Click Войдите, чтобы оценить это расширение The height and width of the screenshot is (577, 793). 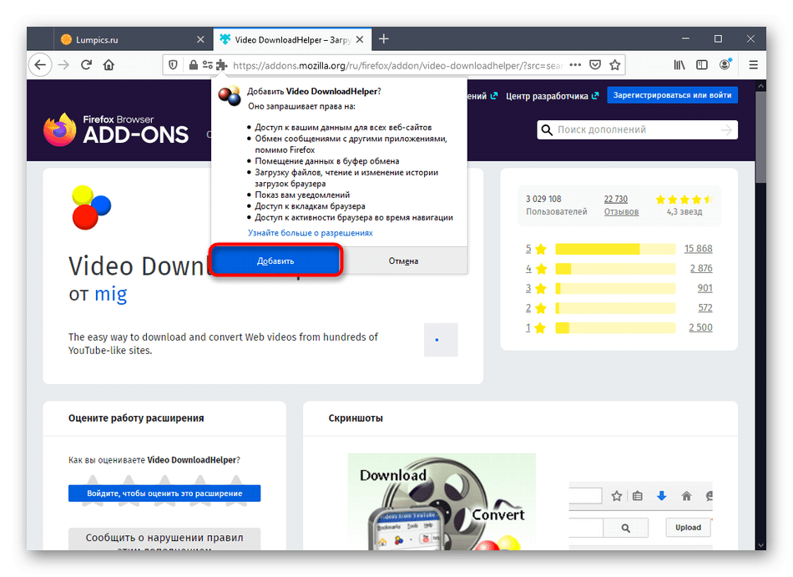[164, 493]
